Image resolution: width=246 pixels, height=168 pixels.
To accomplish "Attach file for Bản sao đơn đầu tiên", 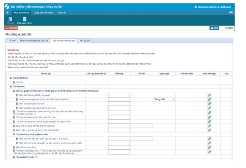I will point(209,139).
